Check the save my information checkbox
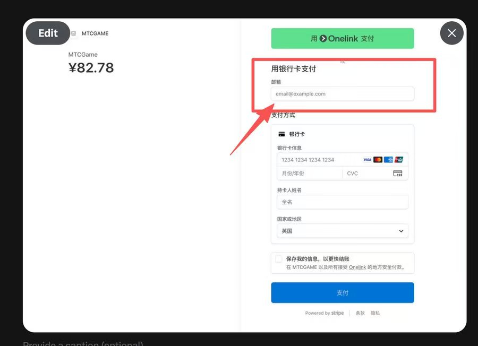Viewport: 478px width, 346px height. 279,259
